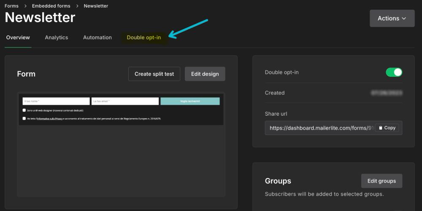Click the Newsletter breadcrumb item
Viewport: 422px width, 211px height.
(96, 6)
